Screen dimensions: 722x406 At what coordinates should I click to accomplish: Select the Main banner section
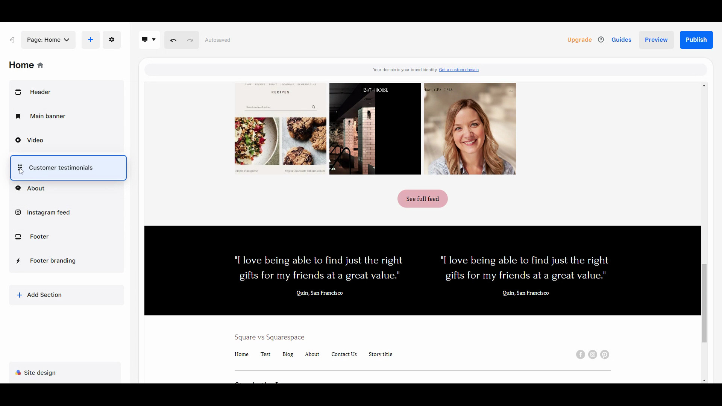tap(47, 116)
